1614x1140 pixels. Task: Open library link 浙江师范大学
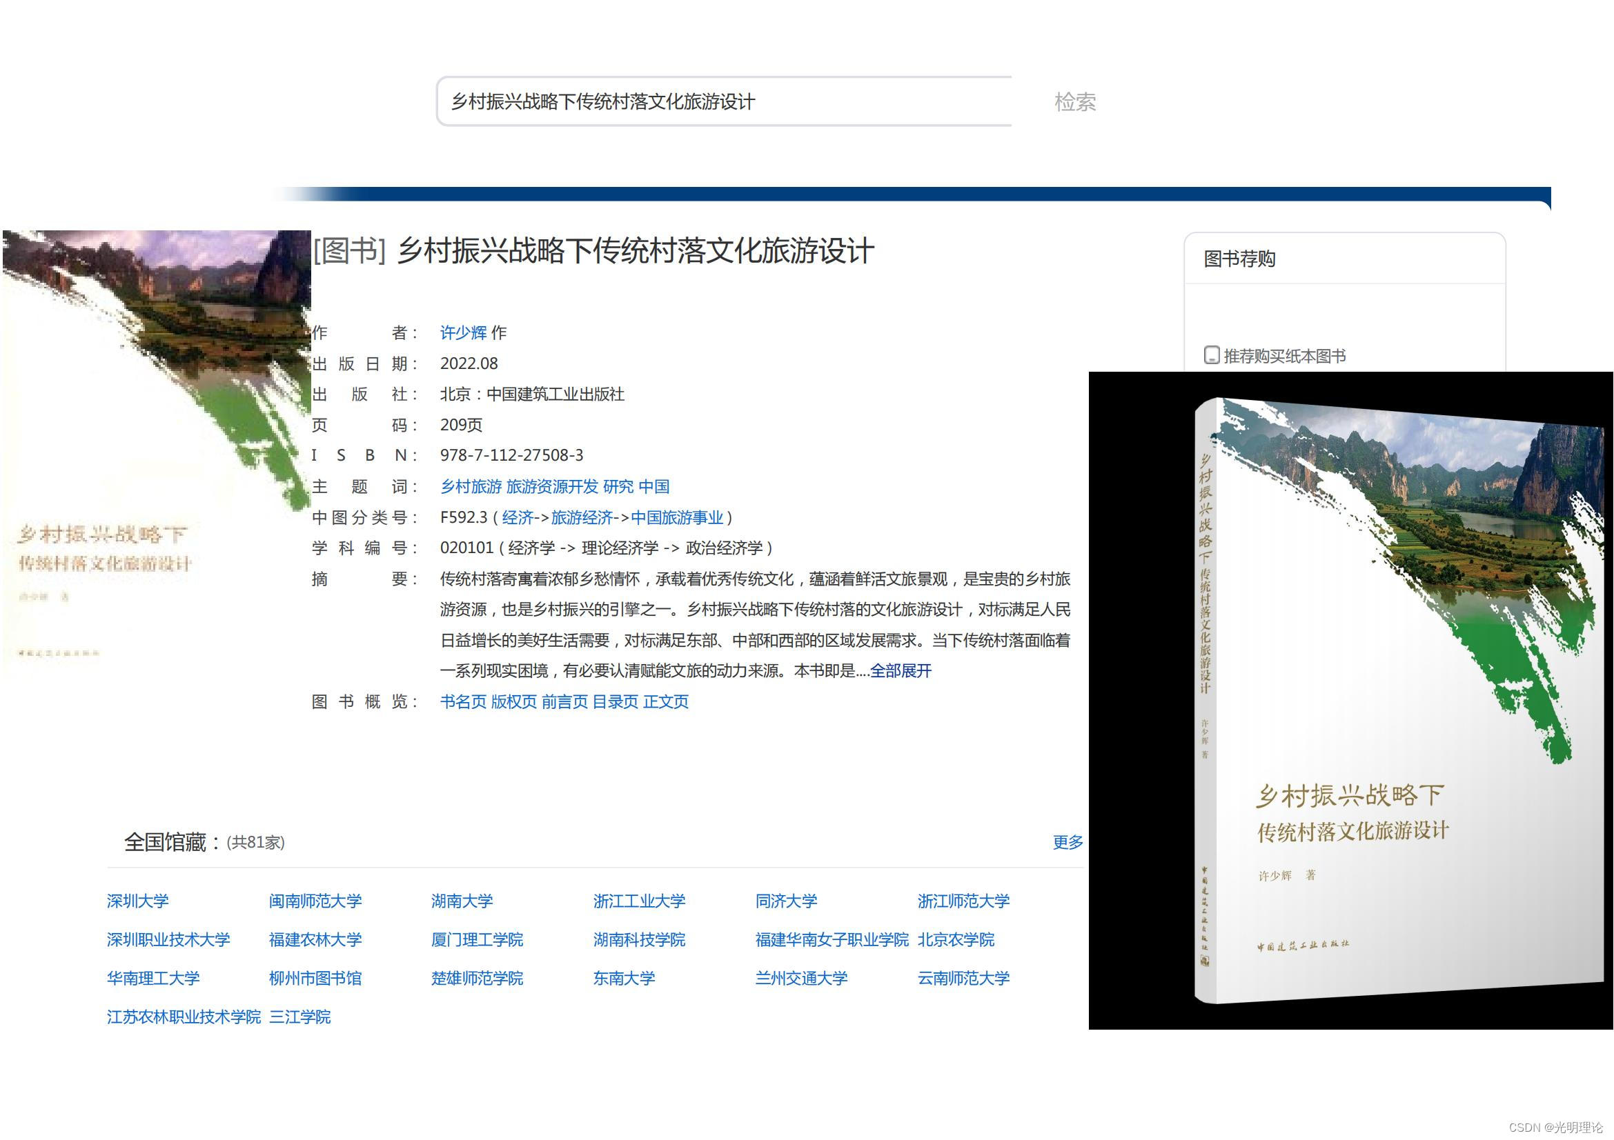[x=964, y=901]
